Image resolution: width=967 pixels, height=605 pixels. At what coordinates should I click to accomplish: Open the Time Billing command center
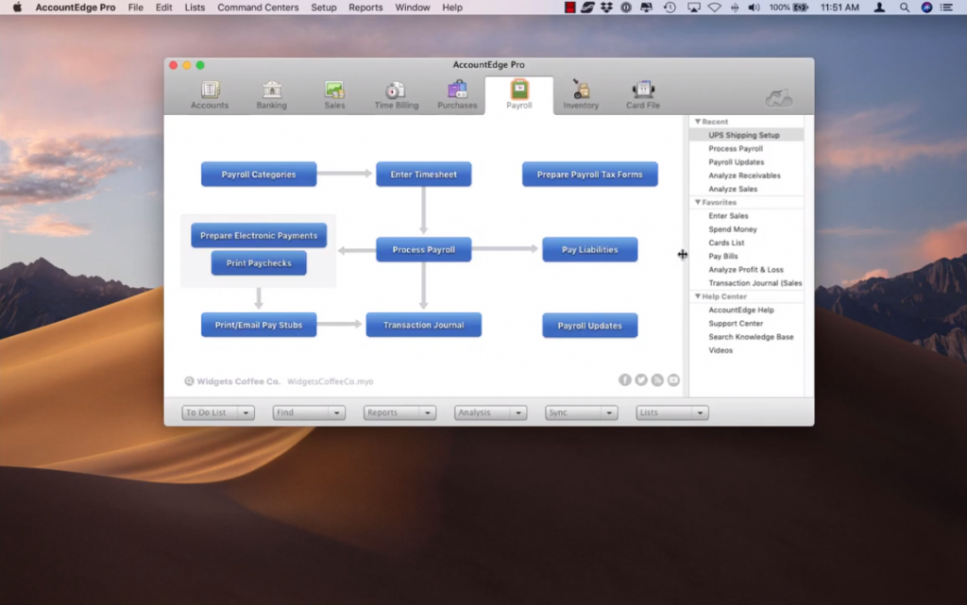[396, 94]
